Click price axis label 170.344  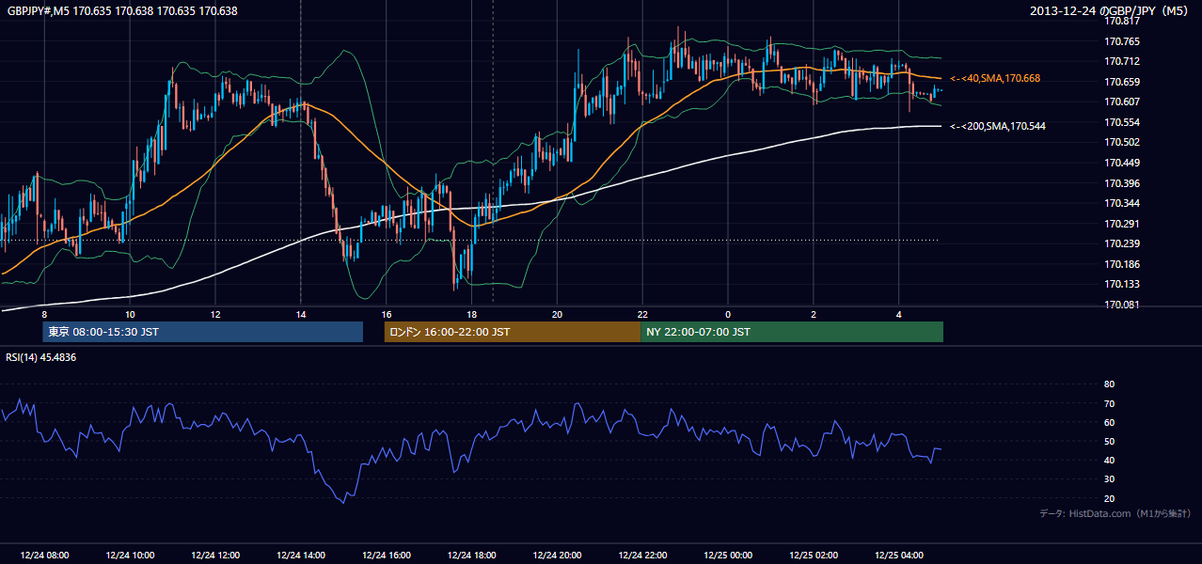(1122, 203)
